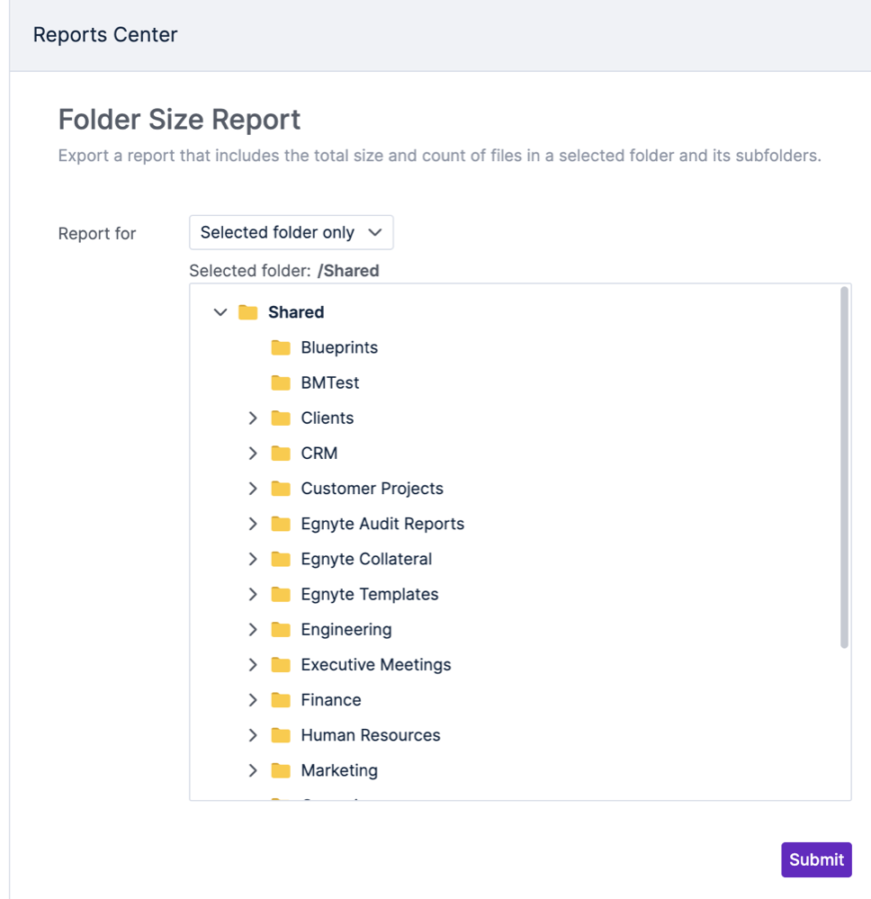The width and height of the screenshot is (871, 899).
Task: Expand the Egnyte Audit Reports folder
Action: pyautogui.click(x=253, y=524)
